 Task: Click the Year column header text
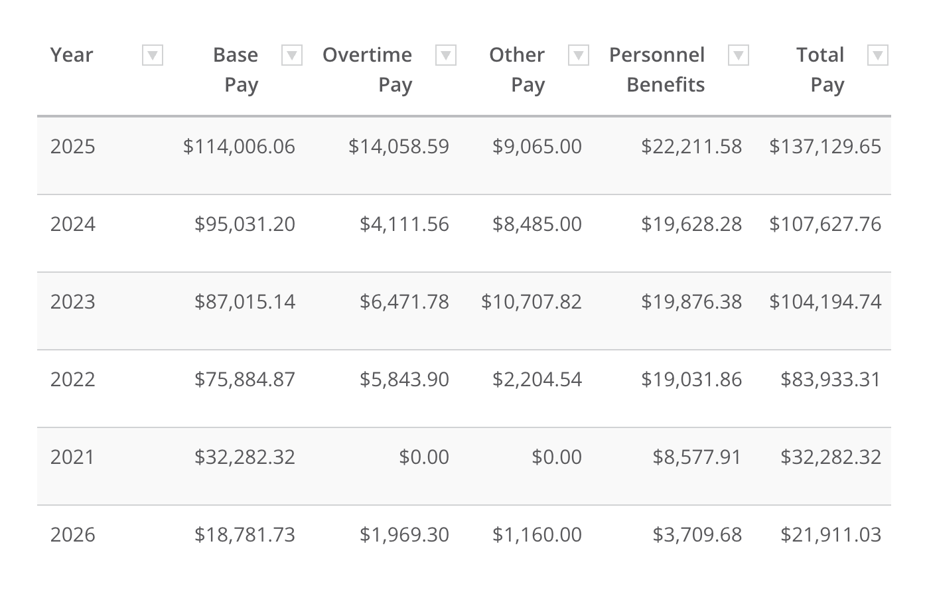[x=72, y=55]
